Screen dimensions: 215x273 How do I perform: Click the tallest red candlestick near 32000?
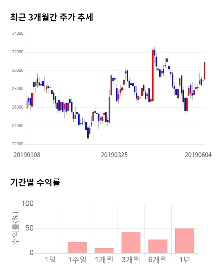click(x=153, y=74)
